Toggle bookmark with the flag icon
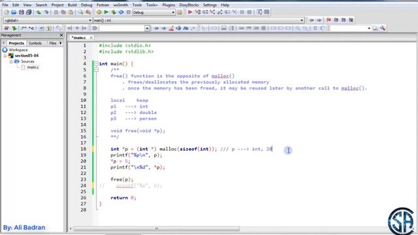 tap(329, 20)
